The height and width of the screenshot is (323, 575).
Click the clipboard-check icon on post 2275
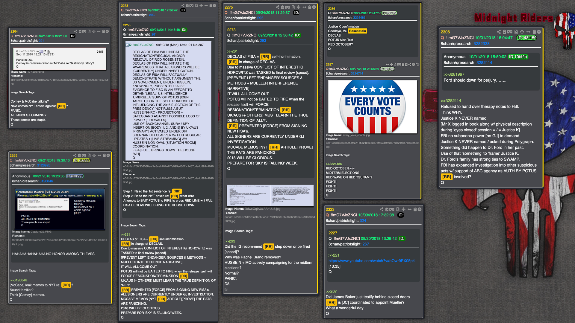pyautogui.click(x=283, y=7)
